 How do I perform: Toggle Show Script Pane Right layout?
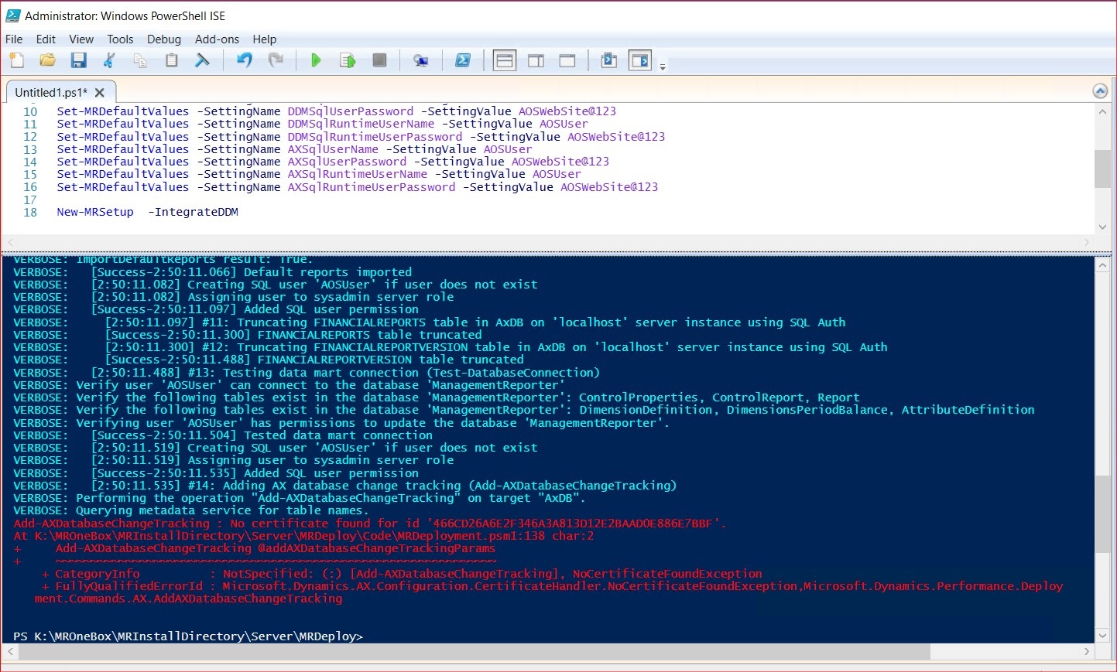pyautogui.click(x=536, y=60)
